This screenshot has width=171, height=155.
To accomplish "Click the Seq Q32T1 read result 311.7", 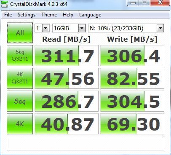I will click(67, 56).
